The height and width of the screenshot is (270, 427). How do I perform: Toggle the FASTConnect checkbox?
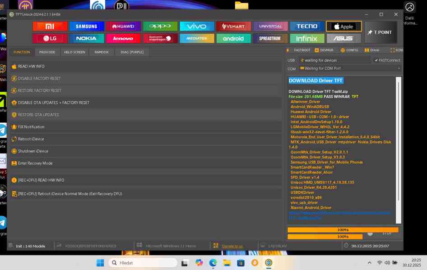(376, 60)
